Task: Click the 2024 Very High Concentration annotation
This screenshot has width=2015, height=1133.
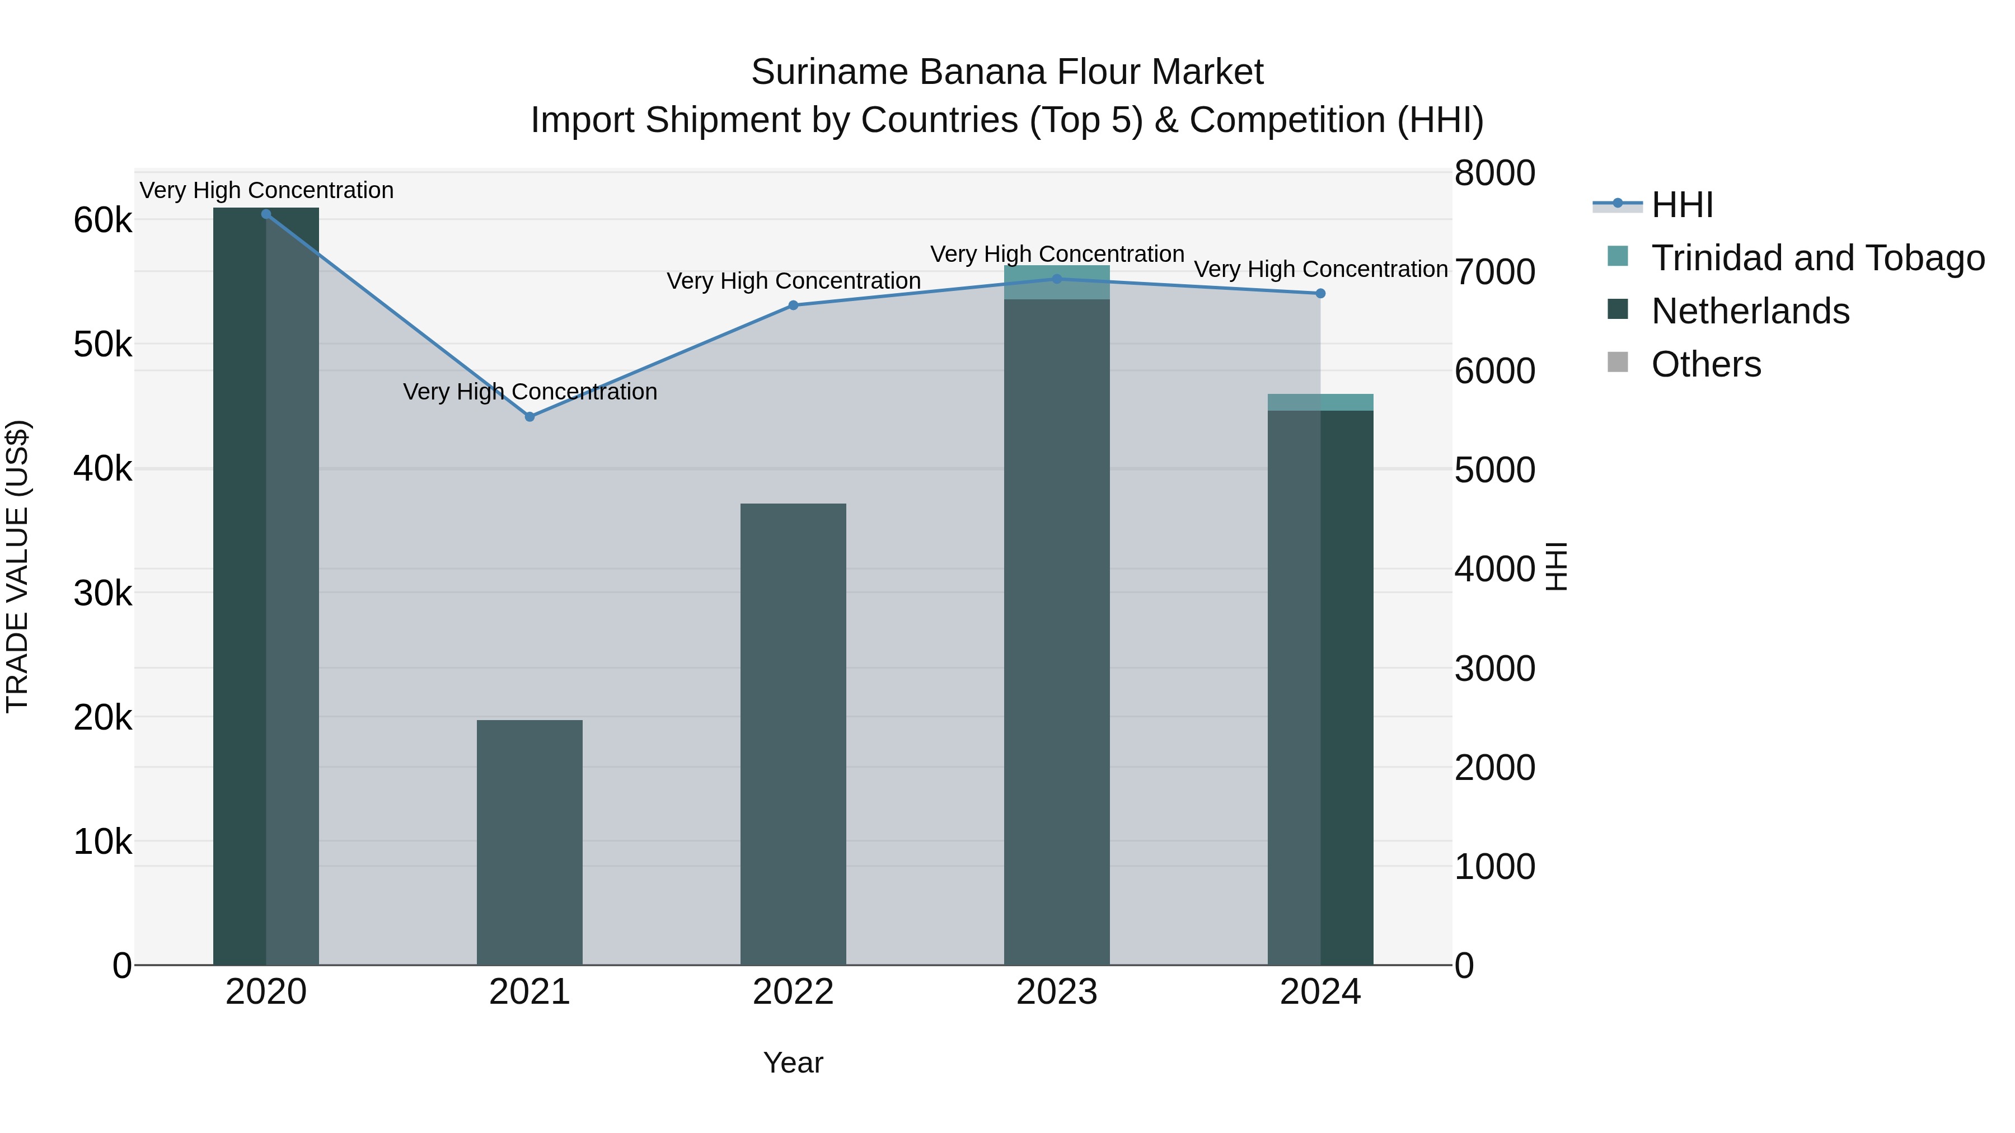Action: coord(1321,269)
